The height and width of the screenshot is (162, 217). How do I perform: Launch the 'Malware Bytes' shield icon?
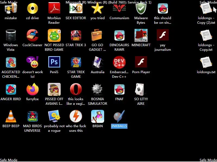(141, 9)
